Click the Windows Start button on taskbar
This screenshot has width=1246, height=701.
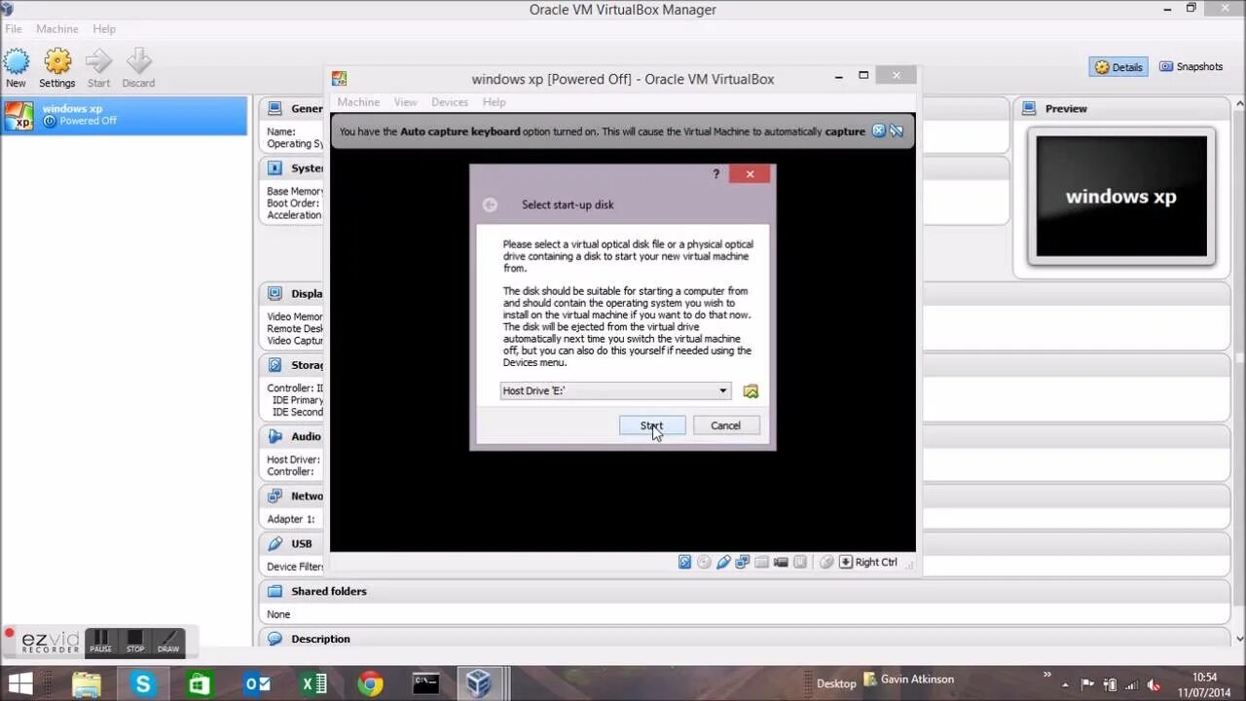20,683
